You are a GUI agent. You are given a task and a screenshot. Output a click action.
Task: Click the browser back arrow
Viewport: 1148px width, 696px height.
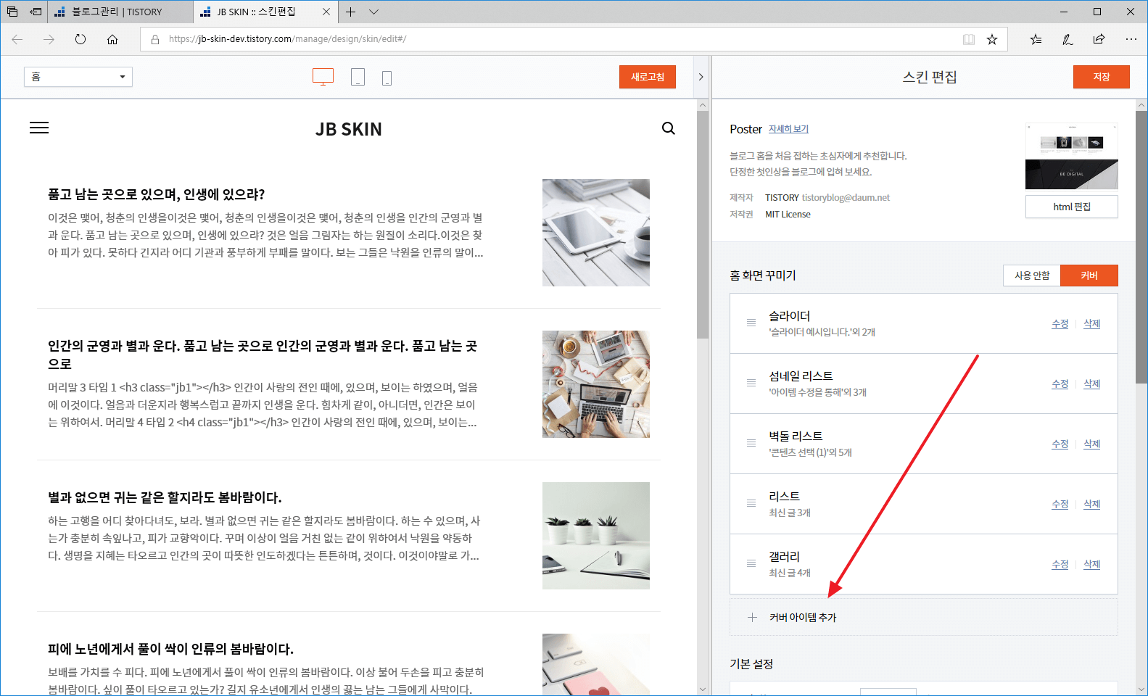pos(17,39)
